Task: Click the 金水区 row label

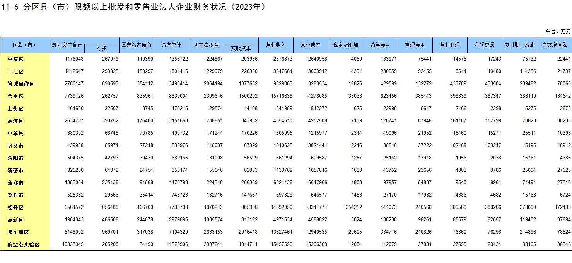Action: (16, 96)
